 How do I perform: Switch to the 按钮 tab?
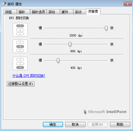pyautogui.click(x=10, y=12)
